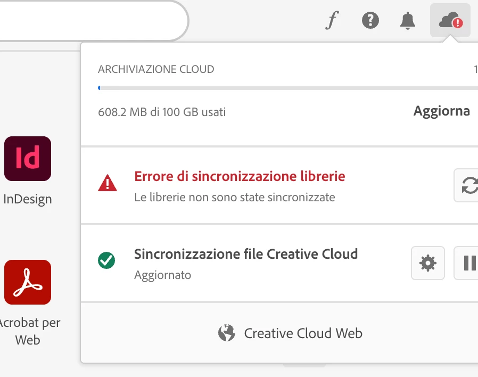Open Creative Cloud Web link
Screen dimensions: 478x377
pyautogui.click(x=290, y=333)
